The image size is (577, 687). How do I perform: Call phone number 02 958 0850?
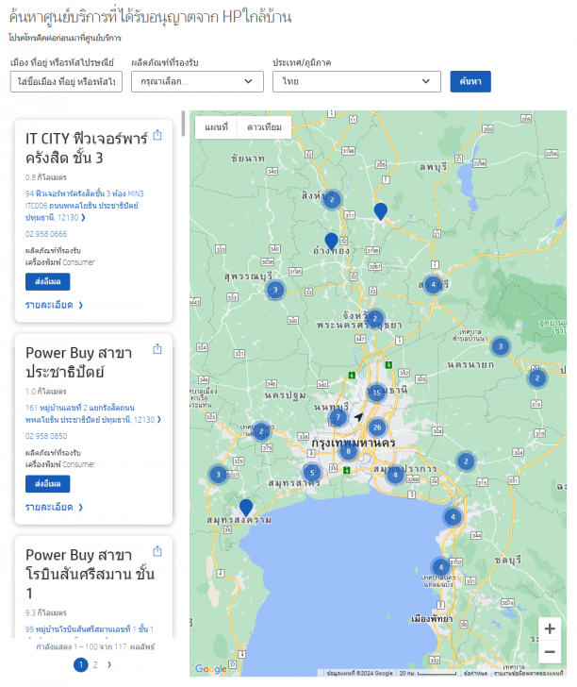(x=46, y=436)
